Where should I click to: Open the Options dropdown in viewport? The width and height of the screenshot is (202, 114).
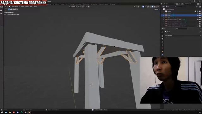point(157,9)
